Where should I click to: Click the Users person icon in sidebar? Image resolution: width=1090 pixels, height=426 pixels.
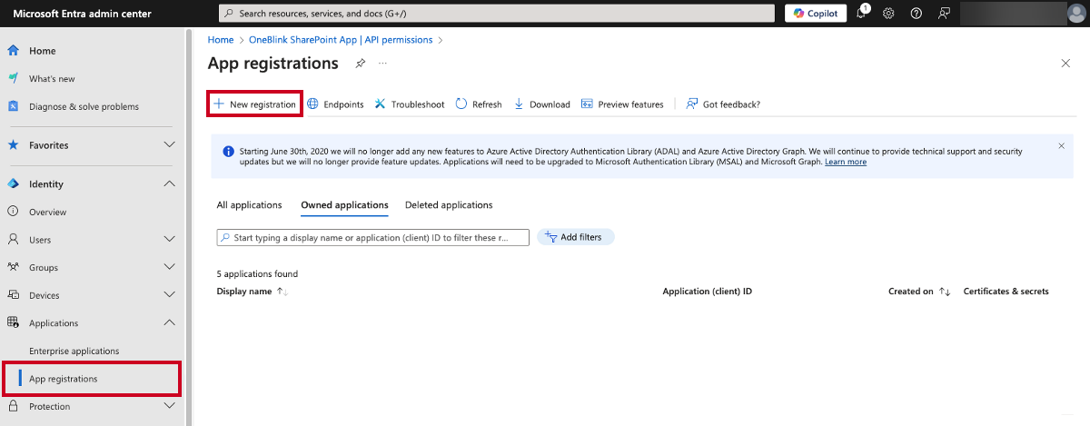[x=14, y=240]
